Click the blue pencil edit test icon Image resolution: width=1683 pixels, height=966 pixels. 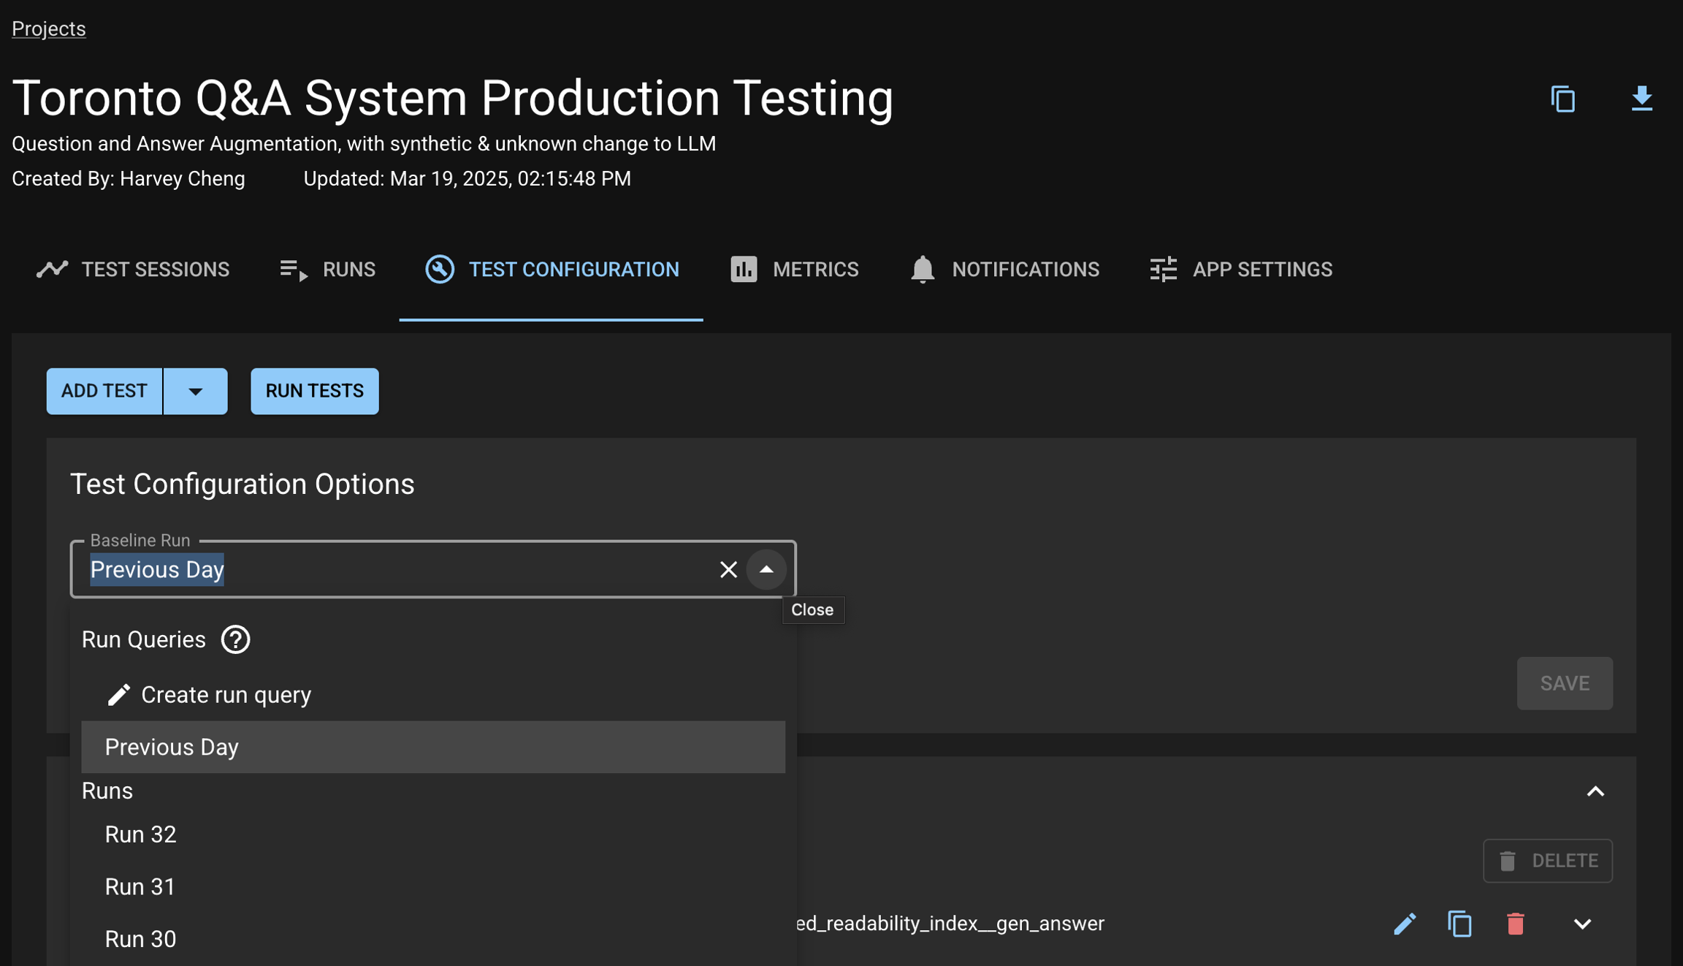(1404, 924)
